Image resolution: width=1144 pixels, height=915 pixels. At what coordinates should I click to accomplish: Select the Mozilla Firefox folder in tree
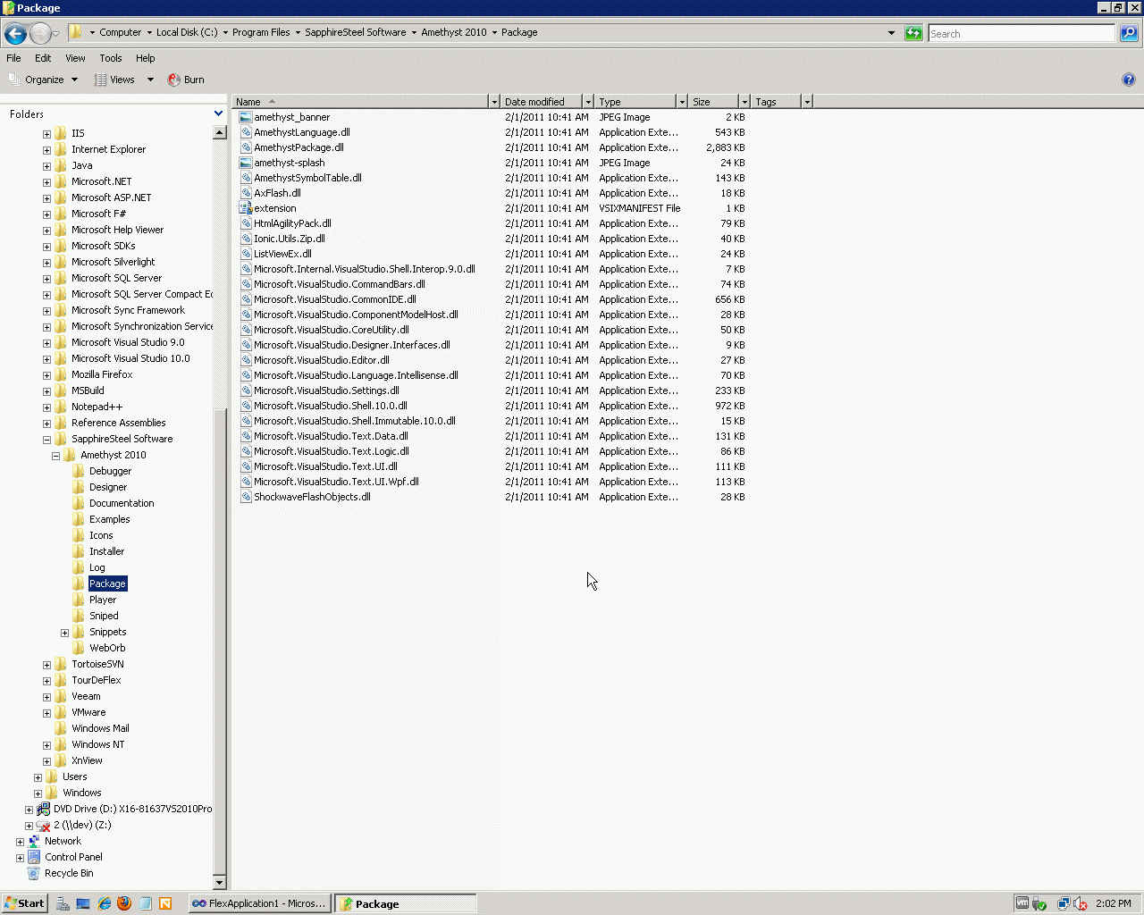pyautogui.click(x=102, y=374)
